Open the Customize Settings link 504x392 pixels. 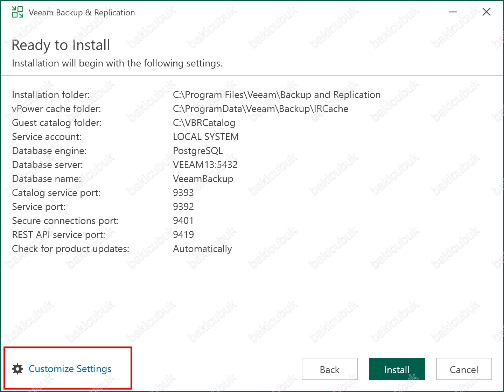coord(70,369)
